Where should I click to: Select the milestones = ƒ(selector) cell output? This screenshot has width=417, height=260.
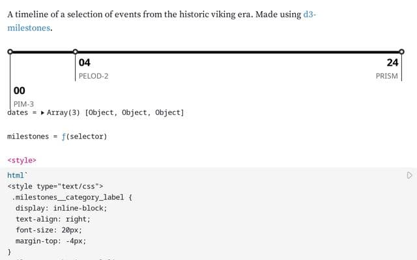(x=57, y=136)
